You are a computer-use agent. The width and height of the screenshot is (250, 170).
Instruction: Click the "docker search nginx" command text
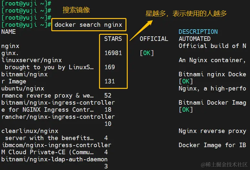click(88, 25)
